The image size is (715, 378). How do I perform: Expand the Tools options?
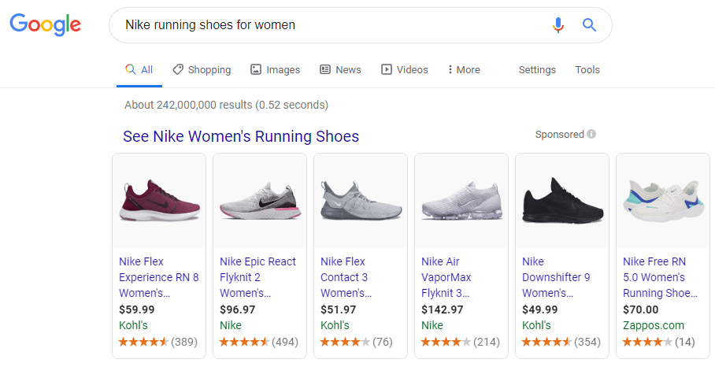pyautogui.click(x=587, y=70)
